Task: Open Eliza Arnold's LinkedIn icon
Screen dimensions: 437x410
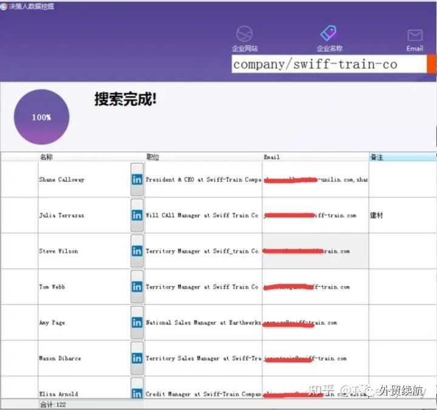Action: (x=137, y=393)
